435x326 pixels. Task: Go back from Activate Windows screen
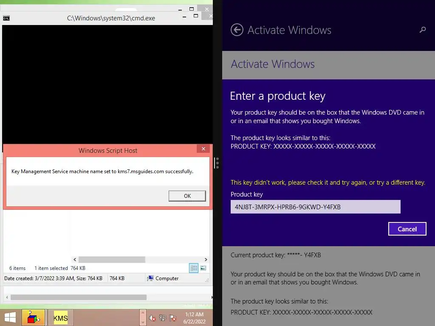pos(237,30)
